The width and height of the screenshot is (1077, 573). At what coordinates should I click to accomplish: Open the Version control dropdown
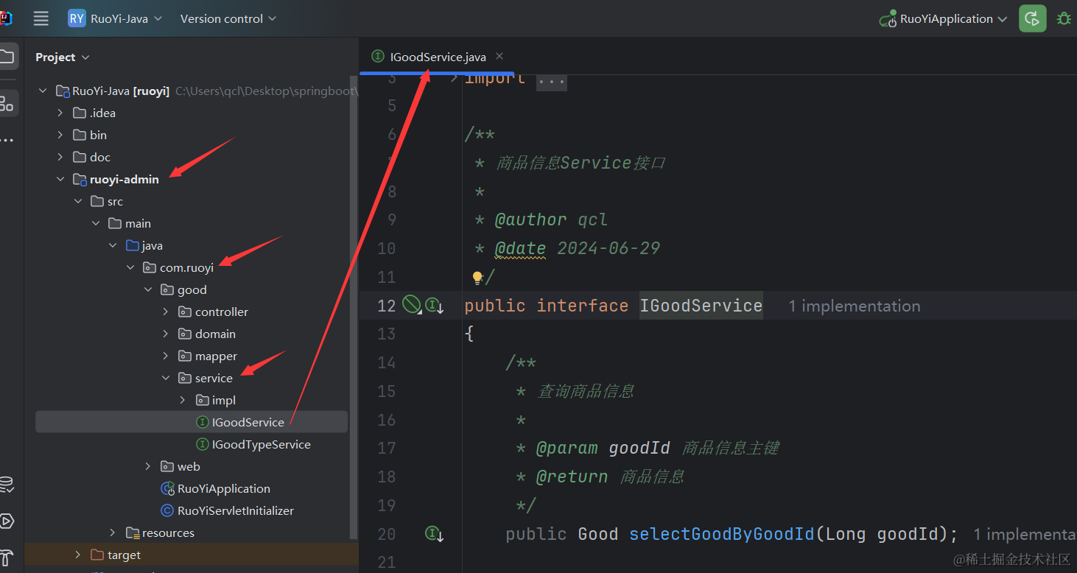click(228, 19)
